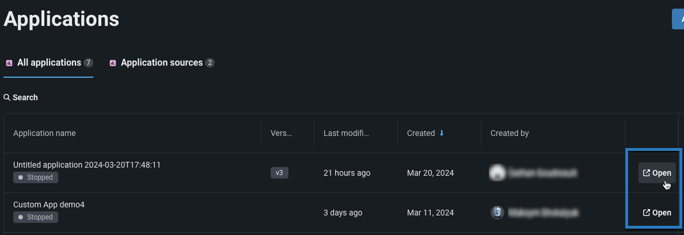Click the Created by column header
684x235 pixels.
[510, 133]
